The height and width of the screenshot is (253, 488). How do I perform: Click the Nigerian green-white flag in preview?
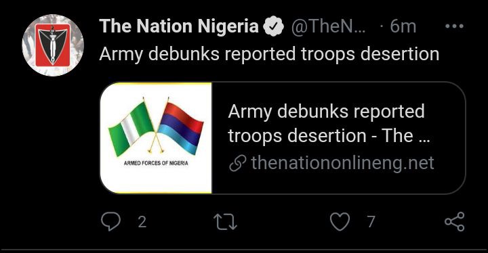coord(131,127)
